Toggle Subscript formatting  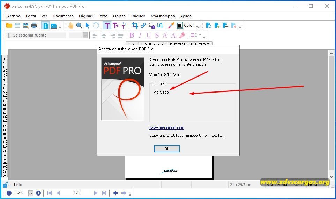174,35
